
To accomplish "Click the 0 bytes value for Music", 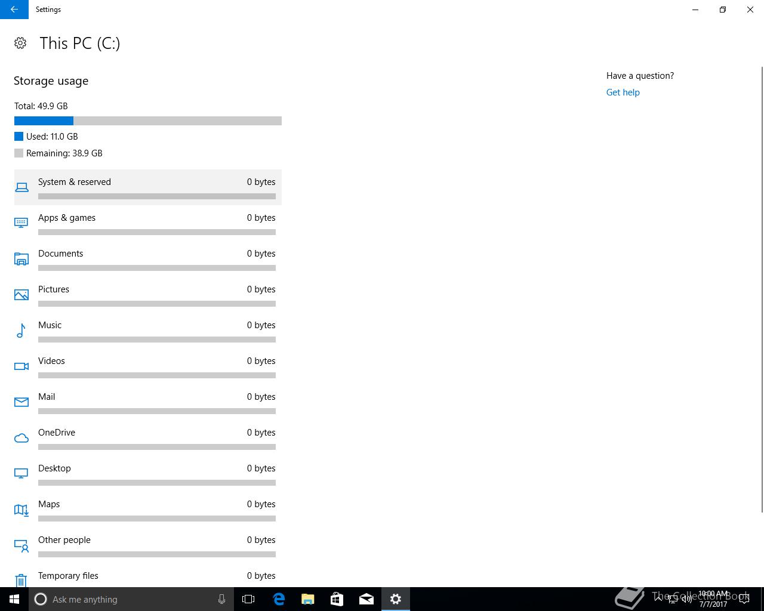I will [x=261, y=325].
